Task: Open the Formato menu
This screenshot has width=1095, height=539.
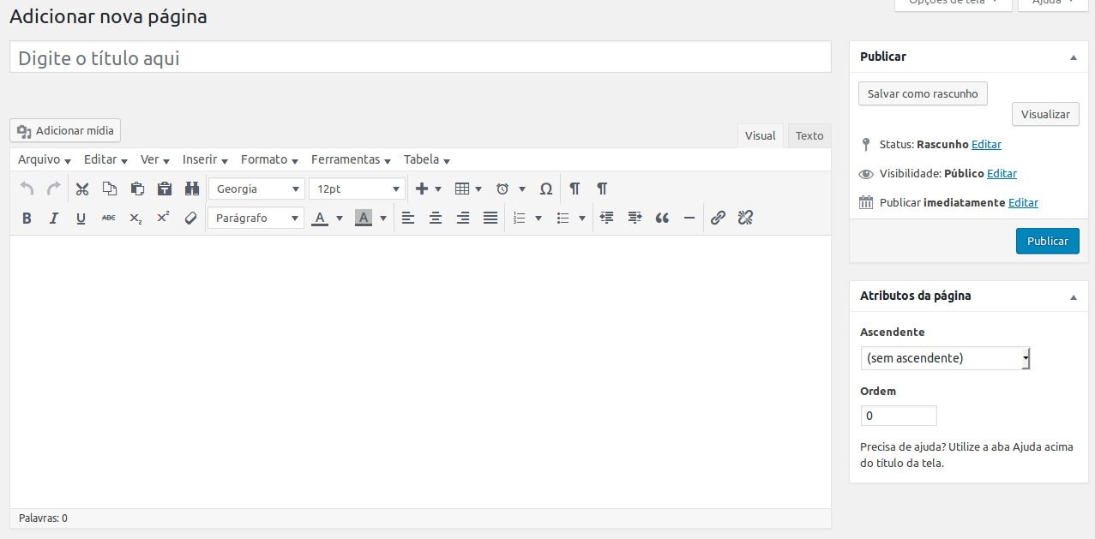Action: (x=269, y=160)
